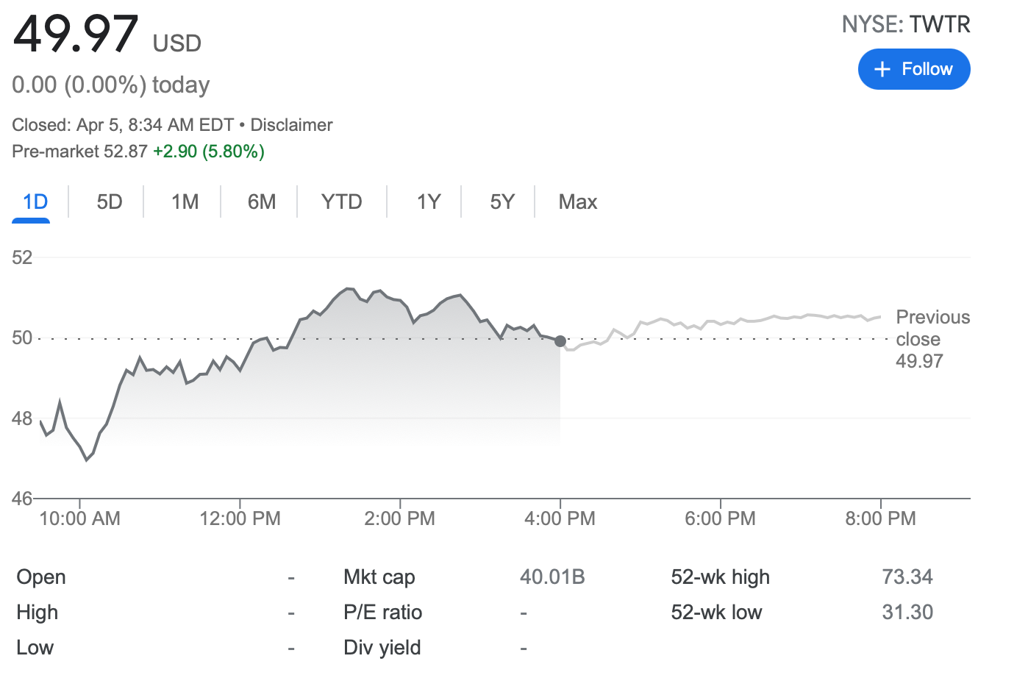Click the 49.97 current price
Viewport: 1028px width, 678px height.
pos(76,34)
